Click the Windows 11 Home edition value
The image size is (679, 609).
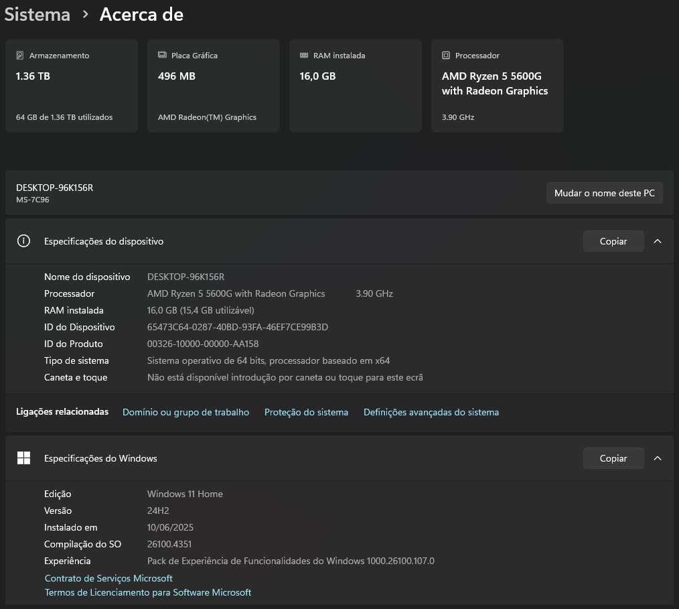click(x=185, y=494)
